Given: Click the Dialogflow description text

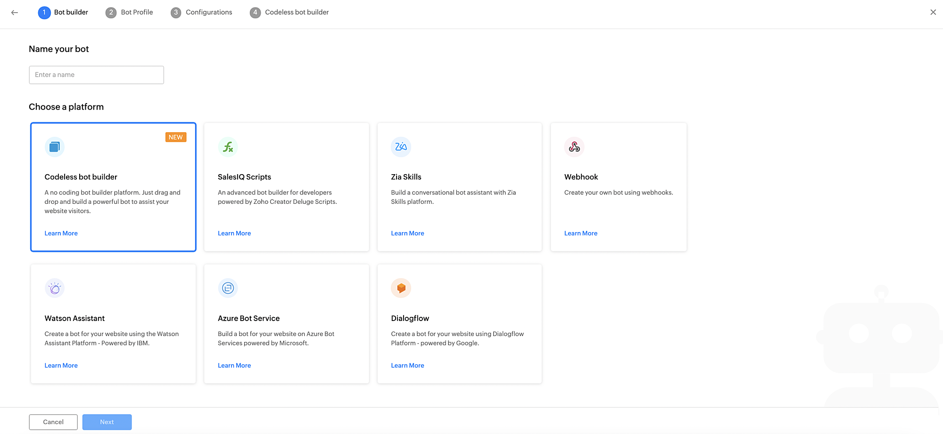Looking at the screenshot, I should (457, 338).
